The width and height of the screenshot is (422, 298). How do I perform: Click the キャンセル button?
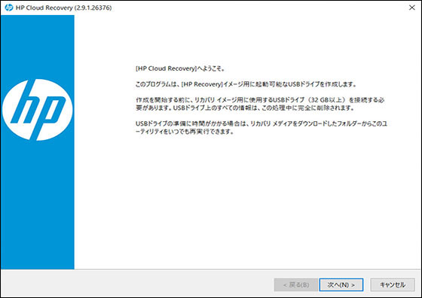pyautogui.click(x=393, y=285)
